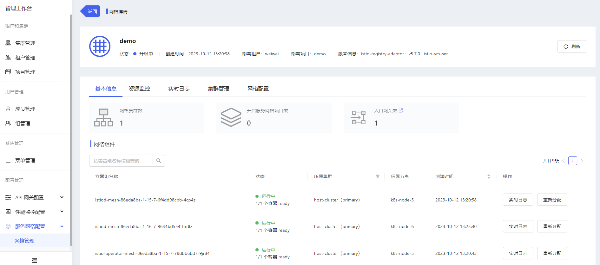Image resolution: width=600 pixels, height=265 pixels.
Task: Click the tenant management building icon
Action: pos(8,57)
